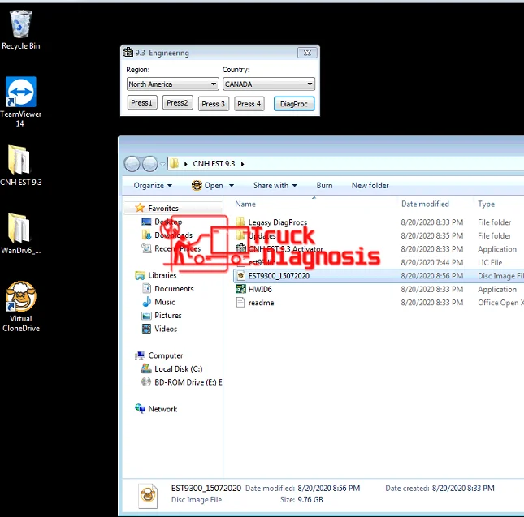Click the Press1 button

point(142,103)
